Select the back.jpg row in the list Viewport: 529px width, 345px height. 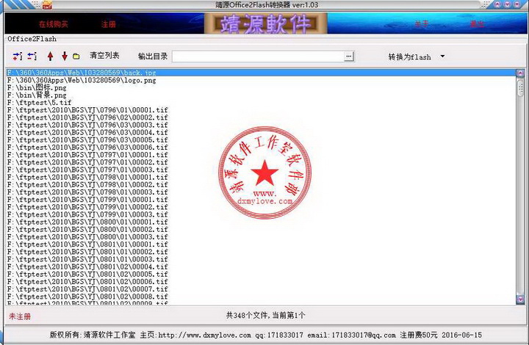[261, 73]
